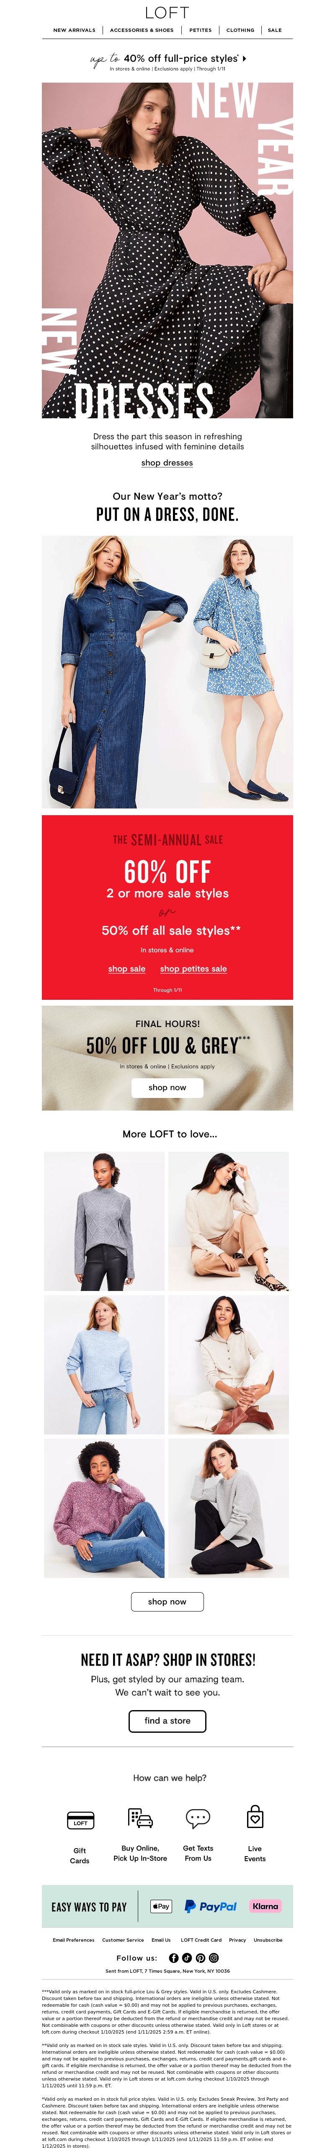Open the Live Events bag icon
Screen dimensions: 335x2154
tap(255, 1816)
